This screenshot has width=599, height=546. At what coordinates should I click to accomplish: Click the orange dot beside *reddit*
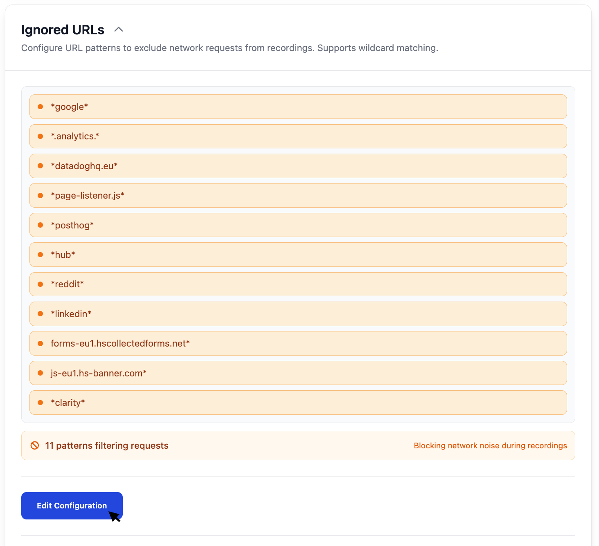[x=41, y=284]
